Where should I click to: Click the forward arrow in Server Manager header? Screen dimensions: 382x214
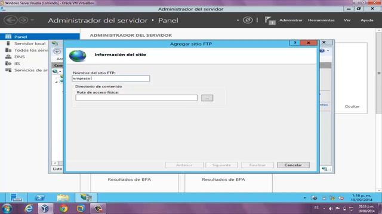tap(23, 20)
